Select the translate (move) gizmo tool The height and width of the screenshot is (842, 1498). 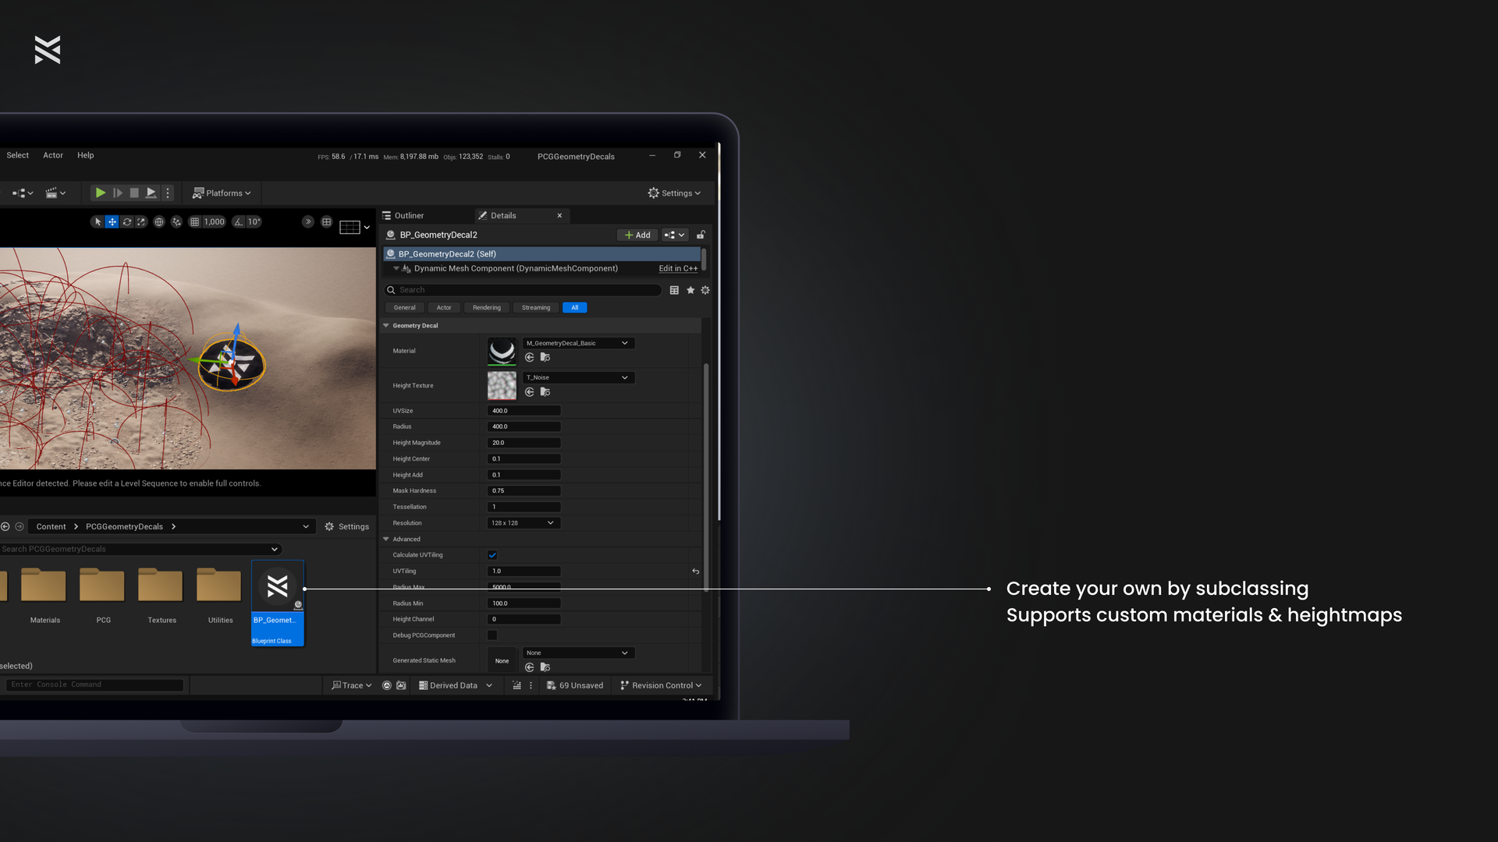[x=112, y=222]
